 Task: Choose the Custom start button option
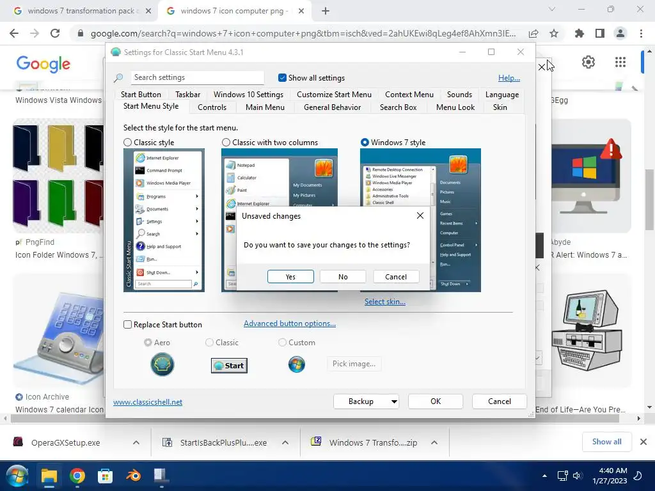[x=282, y=343]
